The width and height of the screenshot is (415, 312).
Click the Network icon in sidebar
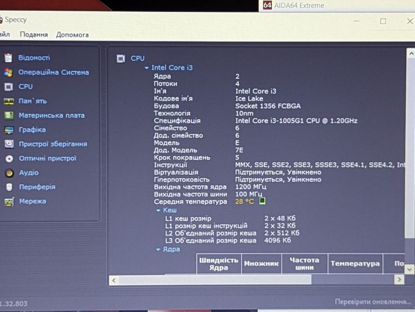[9, 202]
